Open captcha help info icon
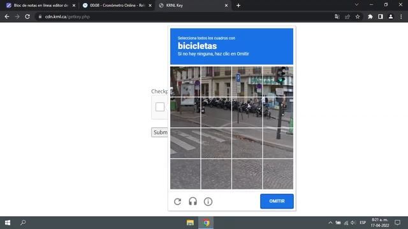 coord(208,202)
